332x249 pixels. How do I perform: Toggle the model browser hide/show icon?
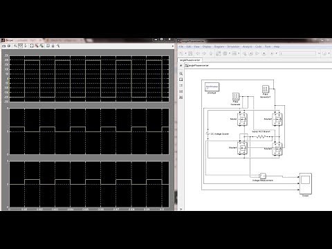181,66
